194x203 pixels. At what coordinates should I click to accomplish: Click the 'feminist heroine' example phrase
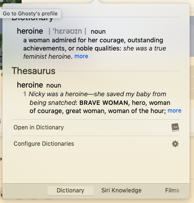[47, 56]
